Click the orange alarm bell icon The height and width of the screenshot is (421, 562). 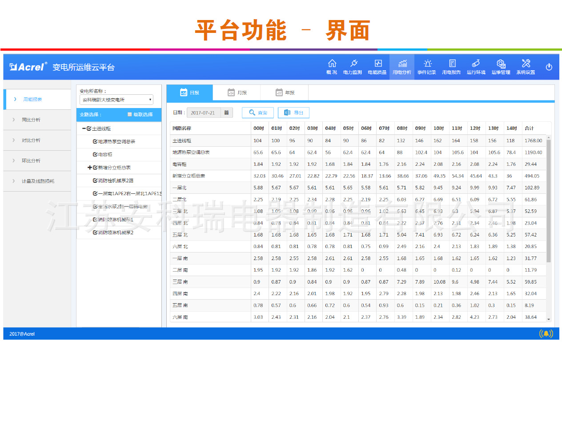pyautogui.click(x=546, y=333)
